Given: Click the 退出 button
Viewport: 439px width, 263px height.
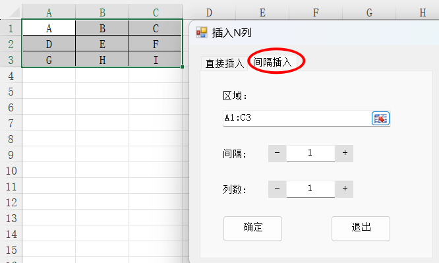Looking at the screenshot, I should pyautogui.click(x=361, y=228).
